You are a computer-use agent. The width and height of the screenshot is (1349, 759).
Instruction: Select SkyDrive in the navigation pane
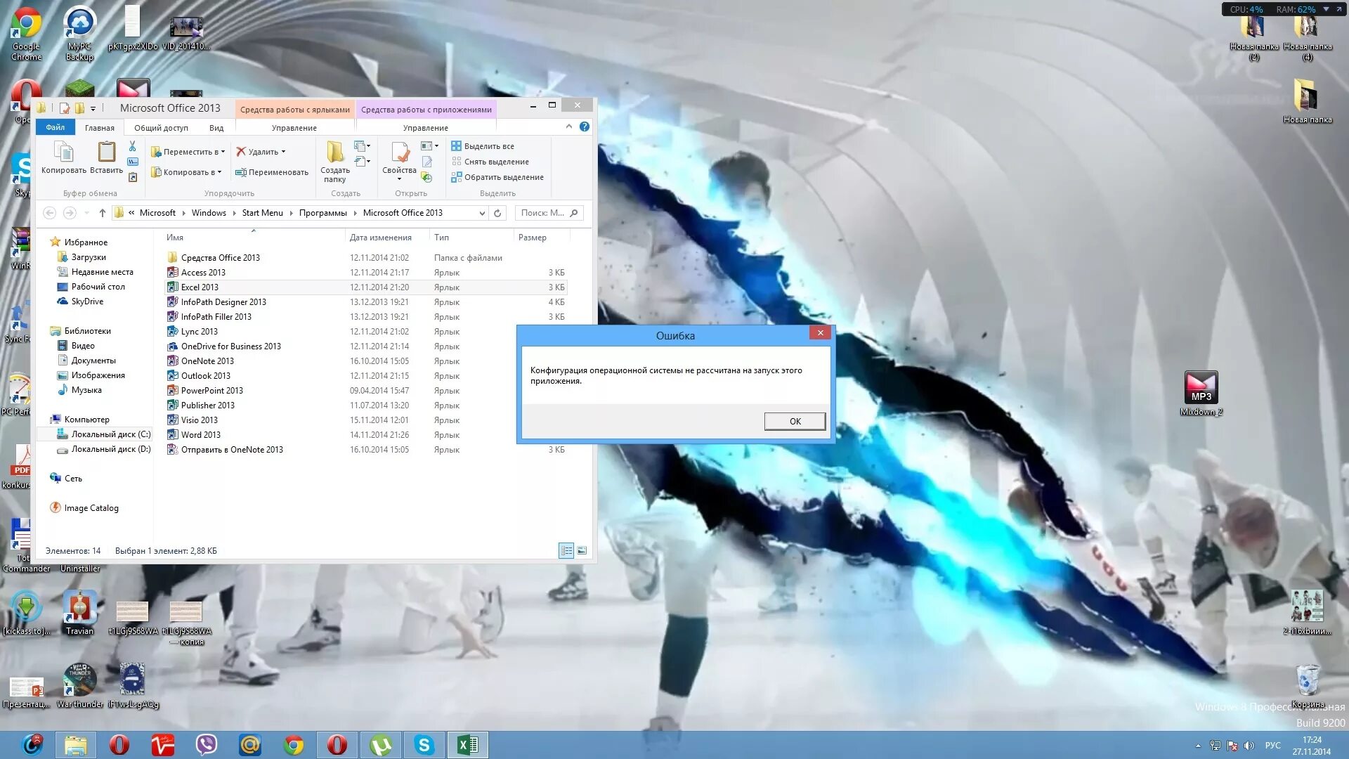click(87, 301)
